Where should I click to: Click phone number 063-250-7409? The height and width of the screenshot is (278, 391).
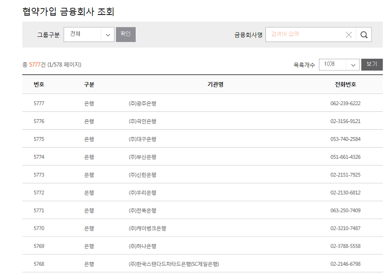point(345,210)
